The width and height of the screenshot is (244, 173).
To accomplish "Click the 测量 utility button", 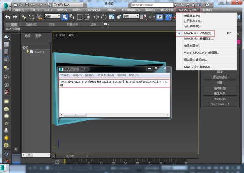I will (220, 83).
